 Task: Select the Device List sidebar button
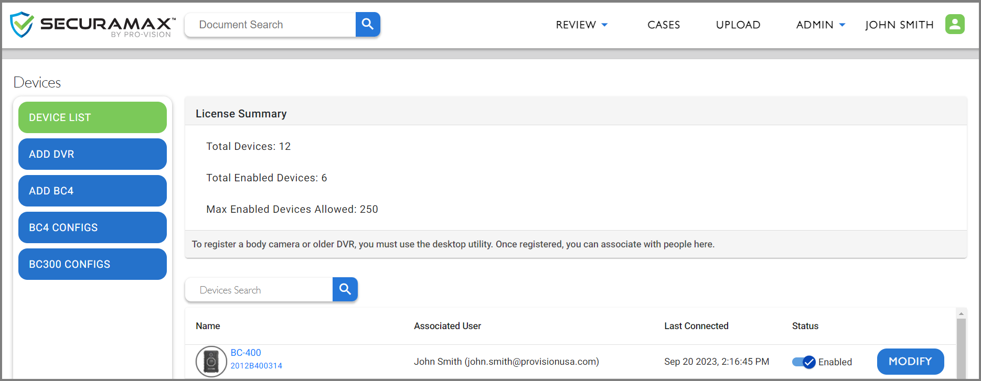[92, 117]
